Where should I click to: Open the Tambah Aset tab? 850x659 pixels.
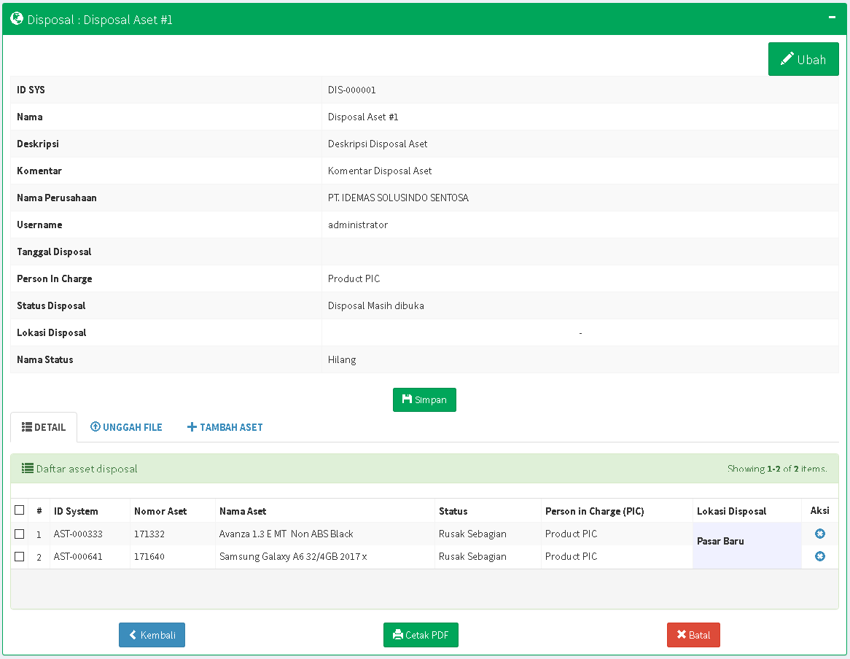click(225, 427)
